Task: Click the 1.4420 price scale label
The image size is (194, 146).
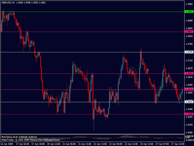Action: (189, 125)
